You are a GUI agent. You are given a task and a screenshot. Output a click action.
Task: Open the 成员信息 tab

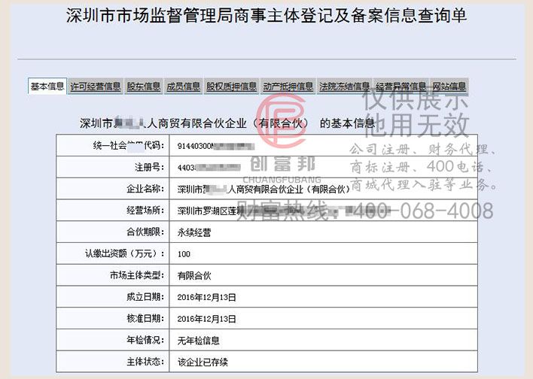tap(183, 86)
